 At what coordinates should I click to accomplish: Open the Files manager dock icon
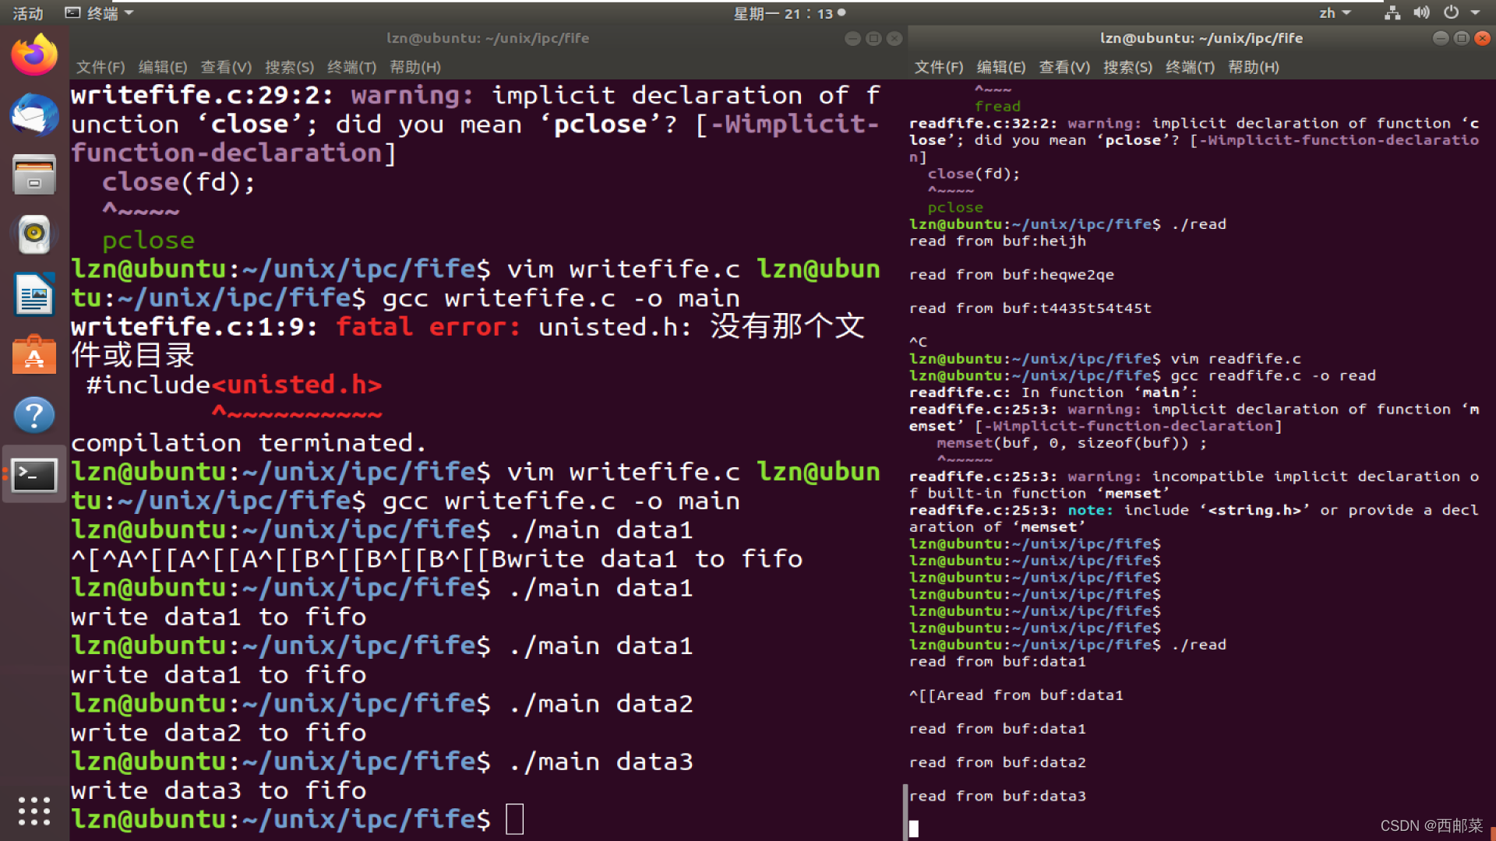(x=34, y=174)
